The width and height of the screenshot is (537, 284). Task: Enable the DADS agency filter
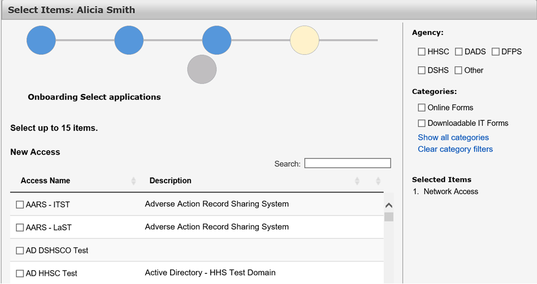point(458,52)
